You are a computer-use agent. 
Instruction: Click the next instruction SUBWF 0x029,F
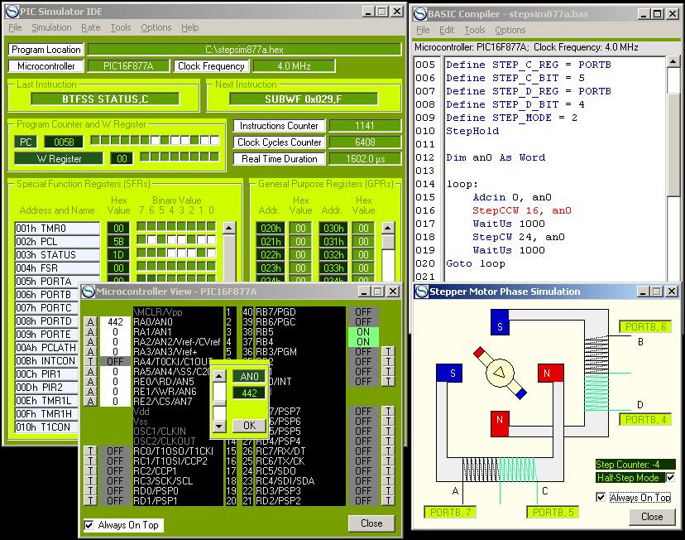click(303, 99)
